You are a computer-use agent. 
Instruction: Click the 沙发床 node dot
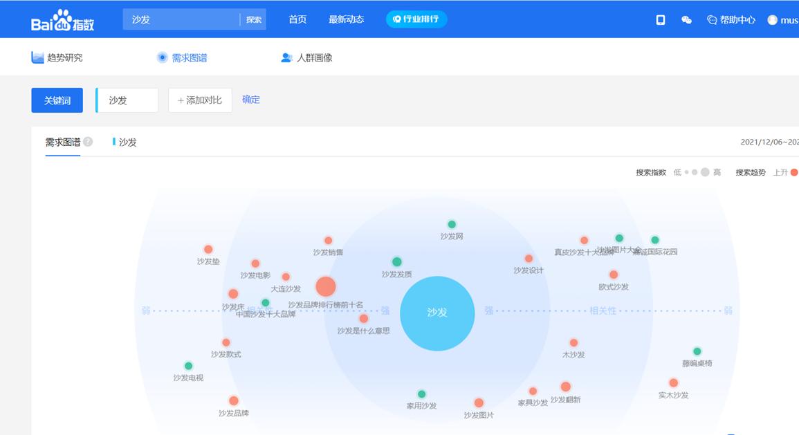pos(233,294)
